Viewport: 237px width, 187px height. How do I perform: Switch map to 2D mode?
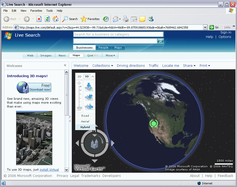tap(80, 76)
